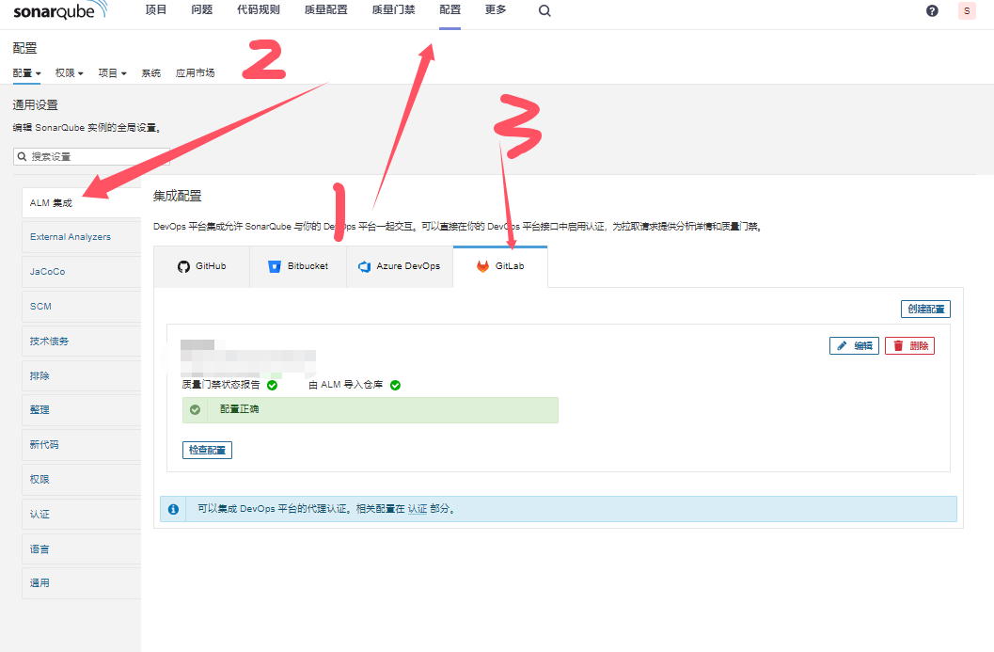Open the help question mark icon
This screenshot has width=994, height=652.
point(932,10)
